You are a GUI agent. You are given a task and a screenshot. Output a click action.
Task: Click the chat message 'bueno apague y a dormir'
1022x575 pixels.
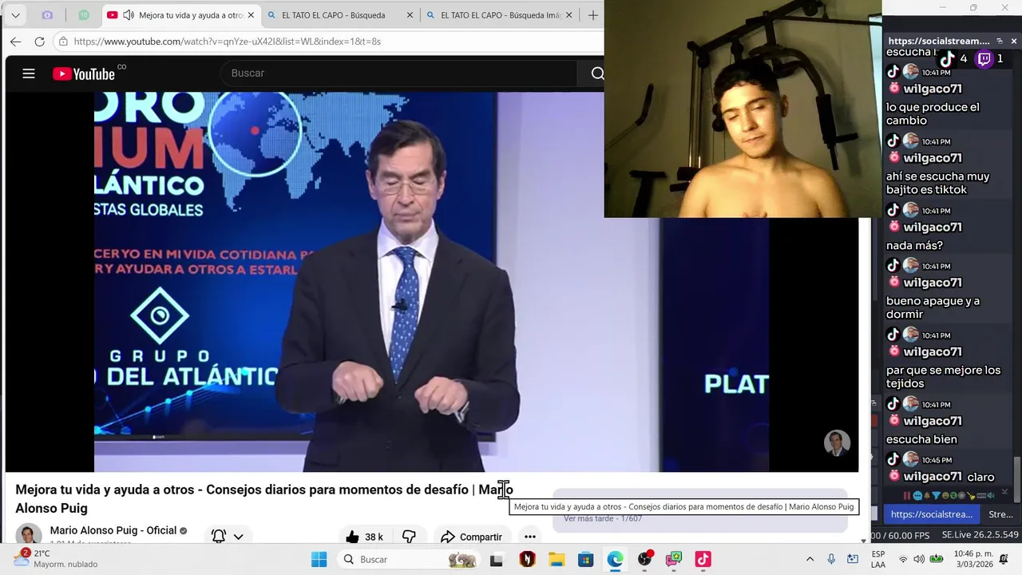click(933, 307)
